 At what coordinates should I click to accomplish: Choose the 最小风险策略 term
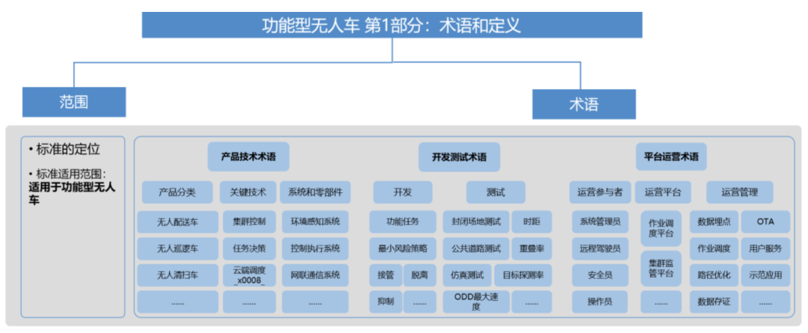[x=403, y=248]
